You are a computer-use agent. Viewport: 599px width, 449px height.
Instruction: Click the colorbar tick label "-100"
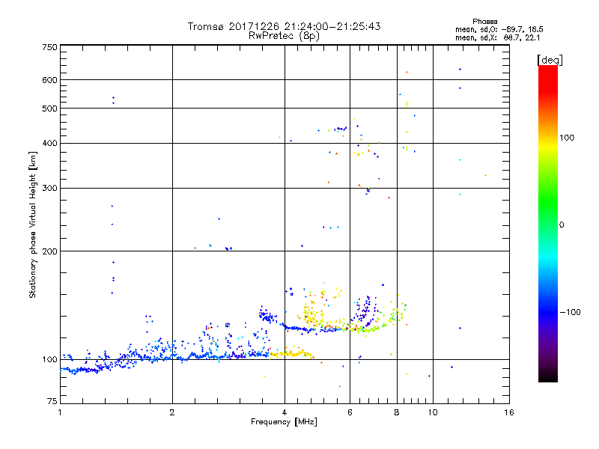pos(570,312)
